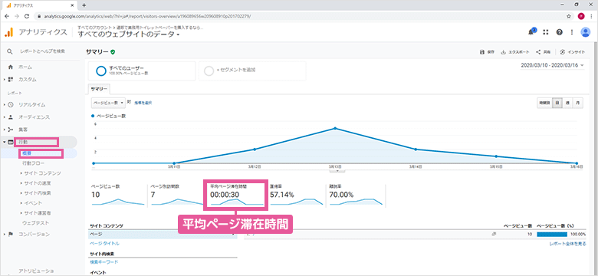The height and width of the screenshot is (276, 598).
Task: Click the Chrome profile avatar in toolbar
Action: (581, 16)
